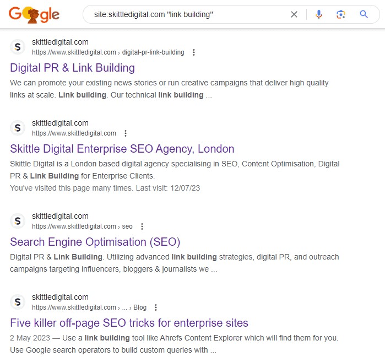This screenshot has width=385, height=362.
Task: Click the URL breadcrumb ending in Blog
Action: click(89, 307)
